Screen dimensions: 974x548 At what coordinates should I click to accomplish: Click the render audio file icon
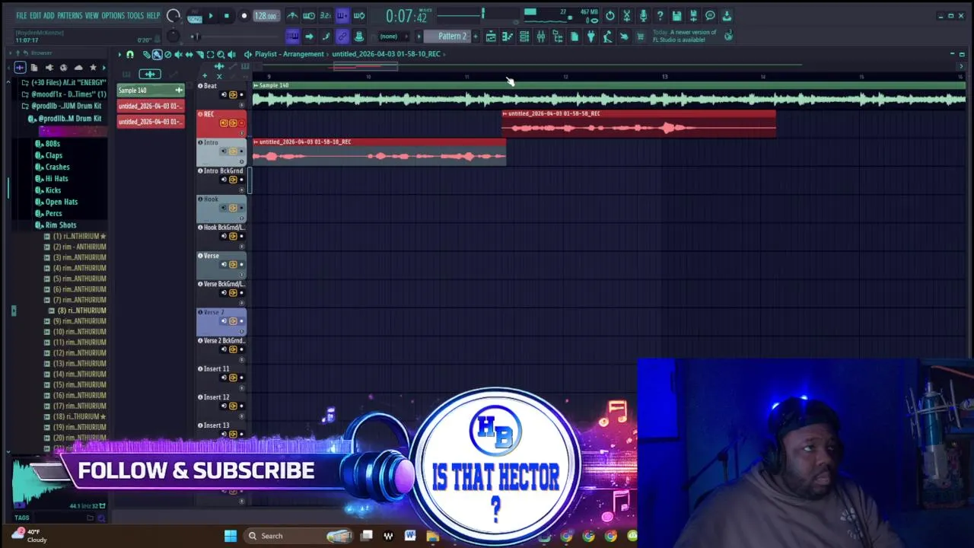click(693, 15)
